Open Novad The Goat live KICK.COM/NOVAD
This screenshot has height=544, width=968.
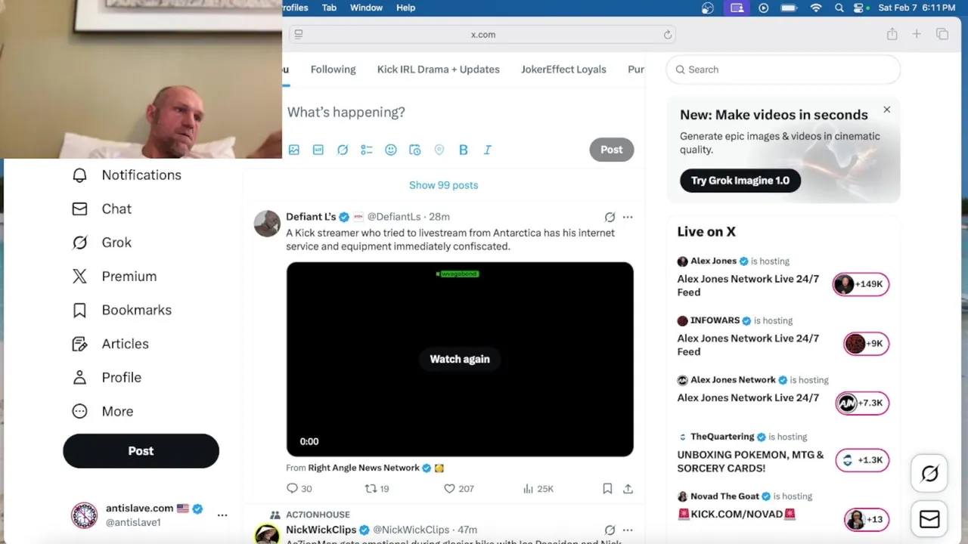point(737,515)
